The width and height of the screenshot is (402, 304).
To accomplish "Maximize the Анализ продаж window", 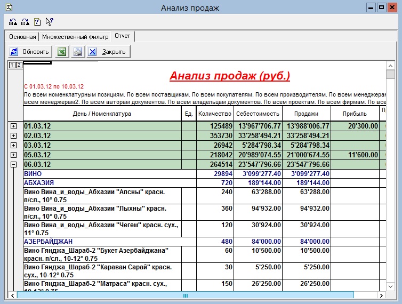I will (382, 7).
